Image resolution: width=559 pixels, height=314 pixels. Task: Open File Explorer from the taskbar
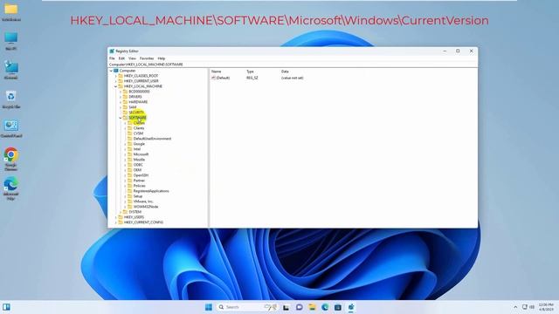tap(313, 307)
